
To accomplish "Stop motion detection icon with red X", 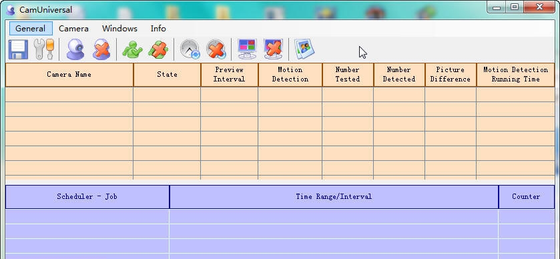I will (x=158, y=49).
